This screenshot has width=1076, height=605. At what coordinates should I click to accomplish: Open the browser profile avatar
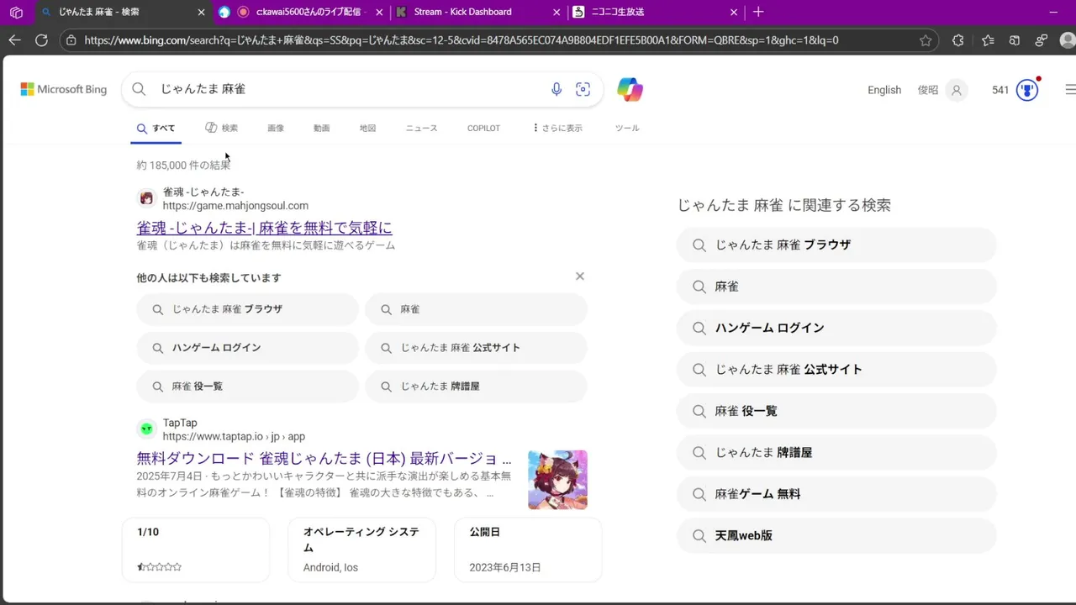click(x=1067, y=40)
